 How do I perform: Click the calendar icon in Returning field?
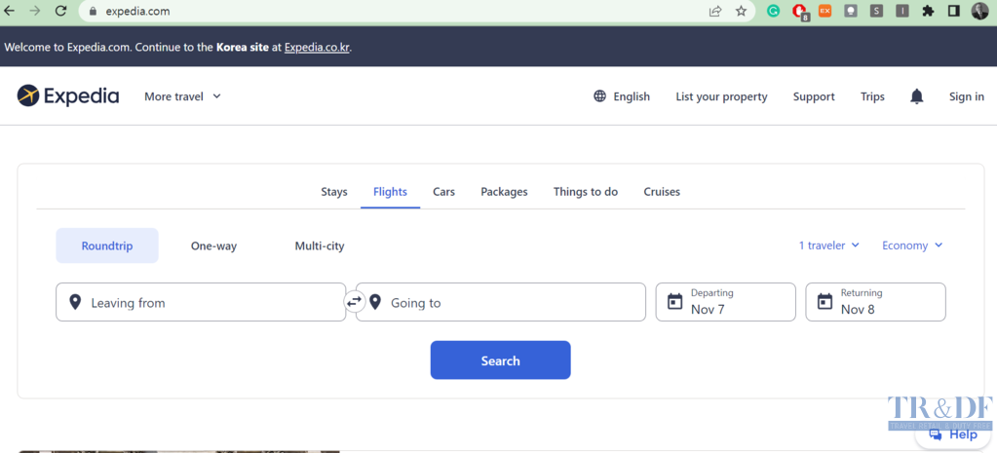(824, 302)
